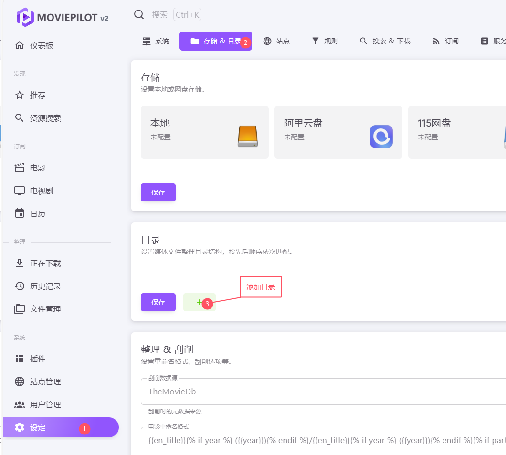Open the 电视剧 subscription page

coord(61,190)
